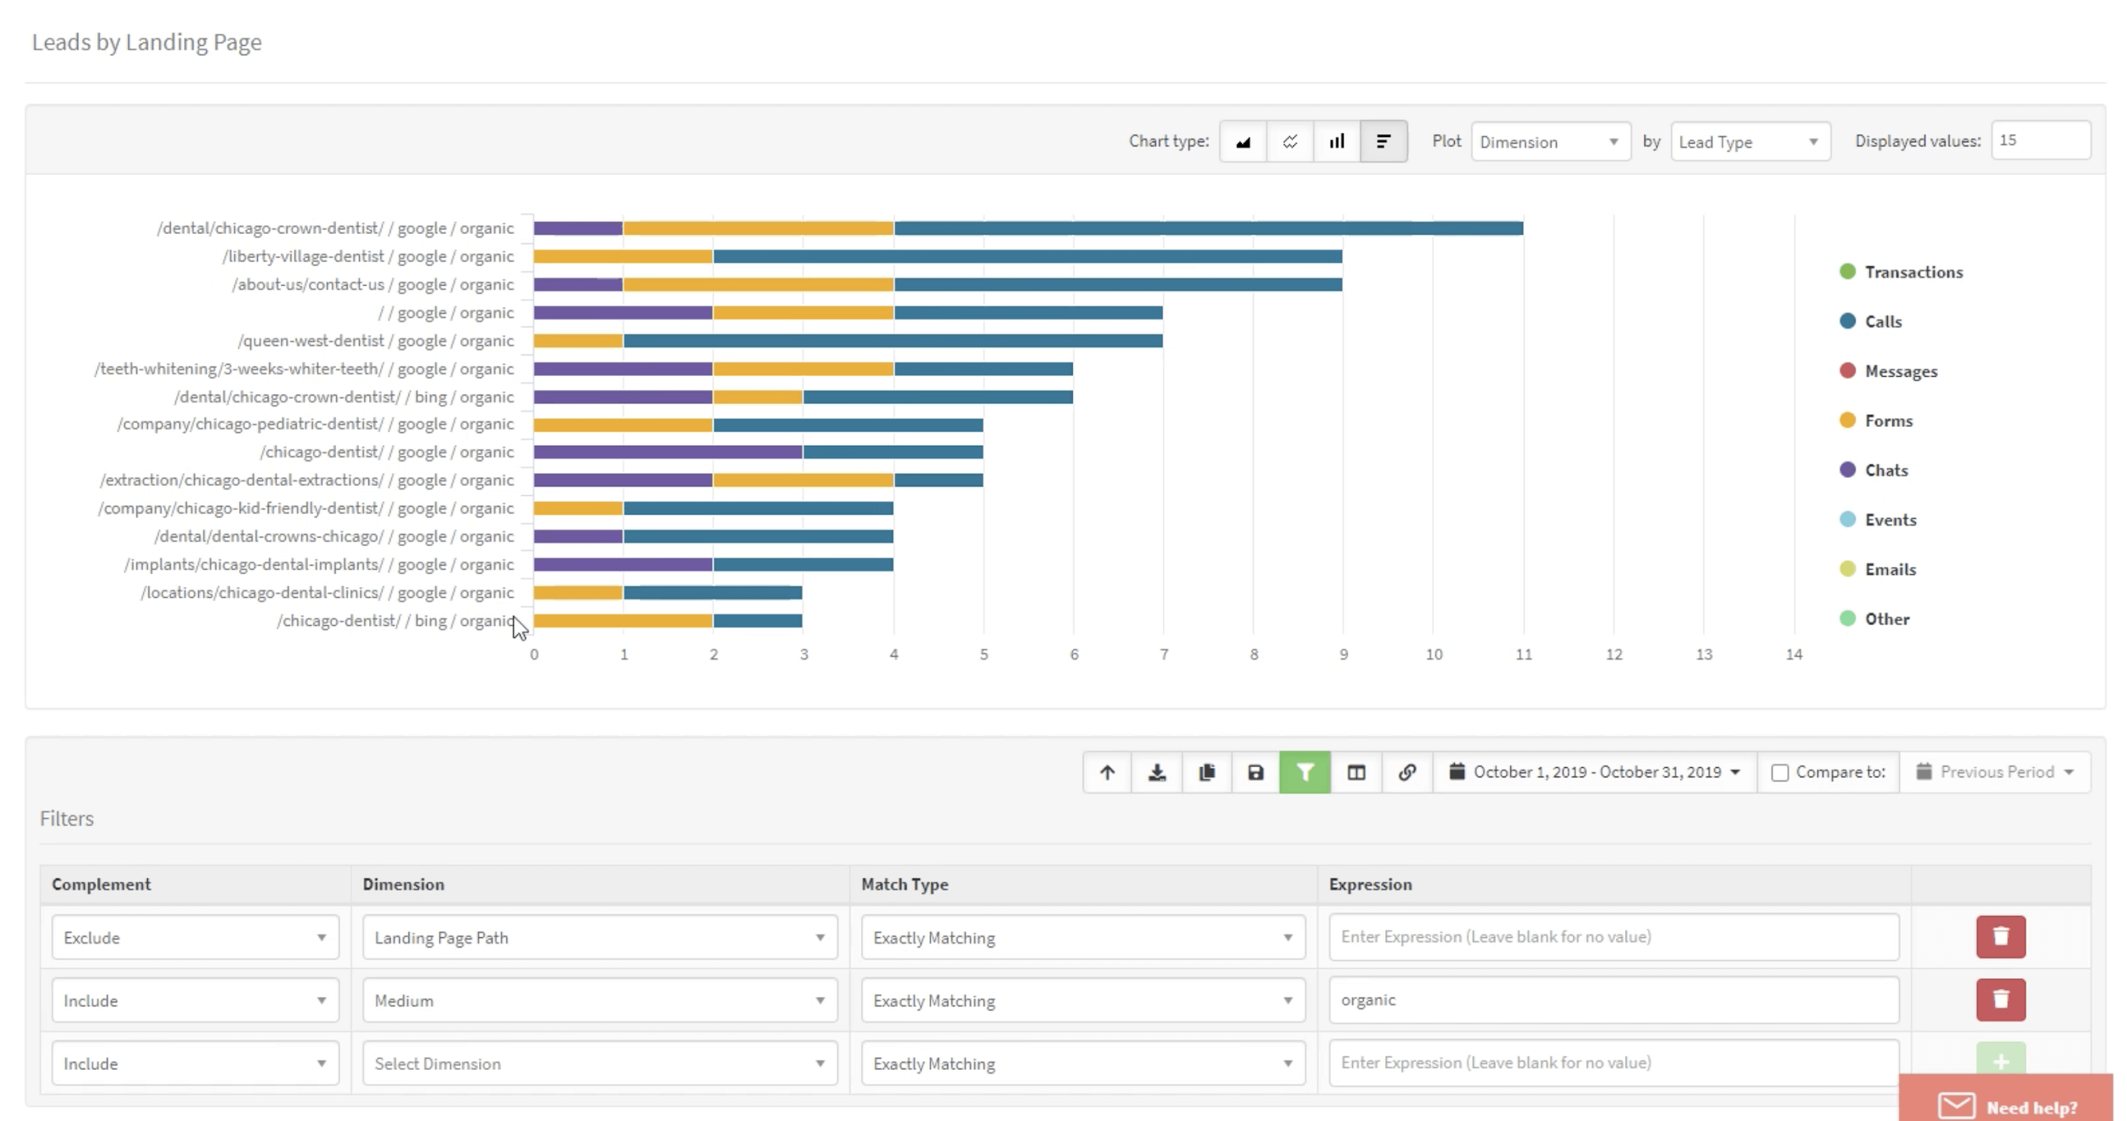The height and width of the screenshot is (1121, 2127).
Task: Select Medium dimension filter
Action: pos(598,1000)
